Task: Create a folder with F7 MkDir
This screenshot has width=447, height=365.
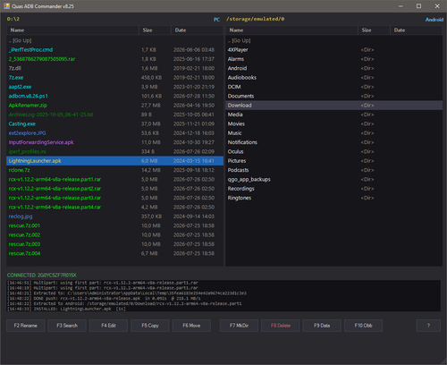Action: click(x=239, y=326)
